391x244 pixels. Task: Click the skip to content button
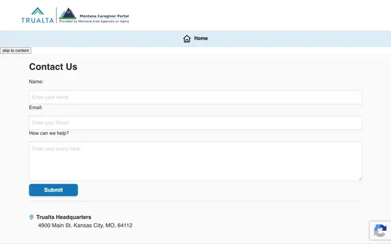click(15, 51)
